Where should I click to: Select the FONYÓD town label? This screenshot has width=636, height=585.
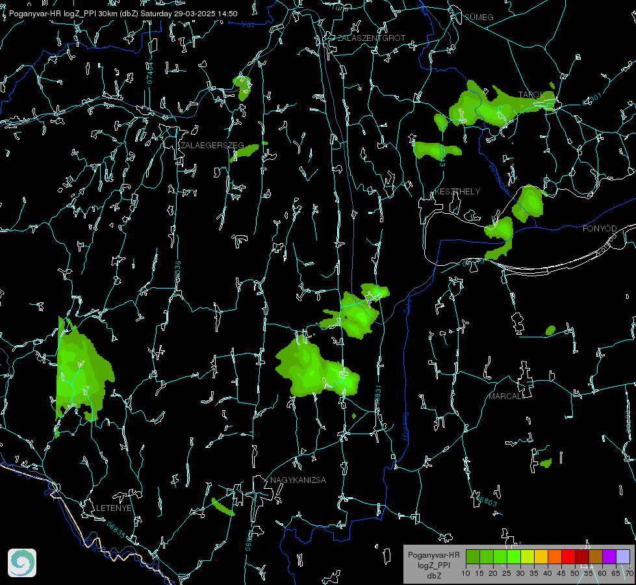coord(600,229)
